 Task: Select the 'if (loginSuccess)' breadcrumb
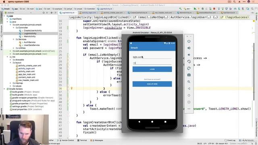tap(235, 17)
